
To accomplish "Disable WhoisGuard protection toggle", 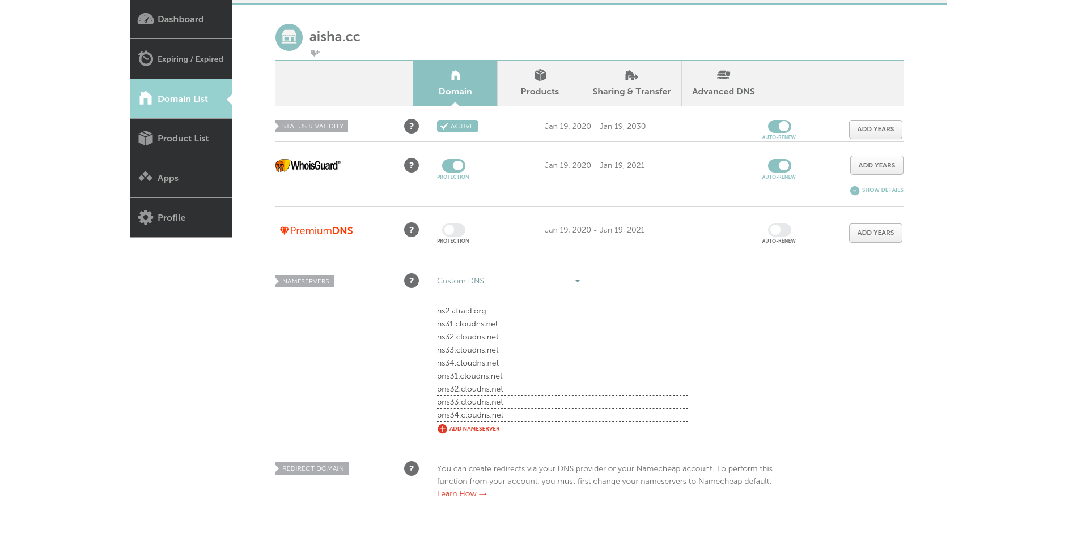I will pyautogui.click(x=453, y=166).
